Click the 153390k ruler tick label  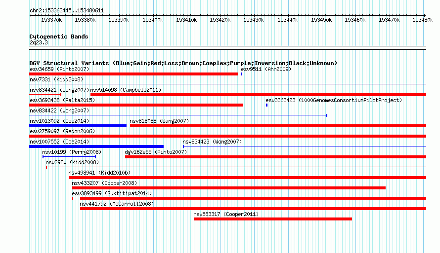tap(119, 20)
